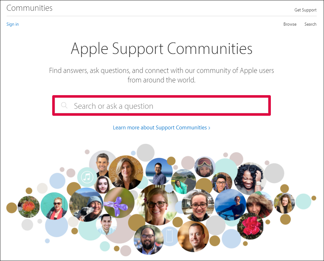324x261 pixels.
Task: Click the 'Apple Support Communities' heading
Action: pos(161,49)
